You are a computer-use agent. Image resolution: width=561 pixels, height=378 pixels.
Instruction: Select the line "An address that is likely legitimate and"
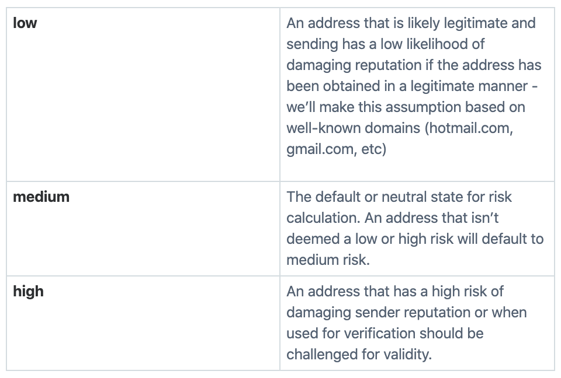coord(411,23)
